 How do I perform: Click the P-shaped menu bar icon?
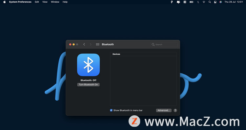(172, 2)
